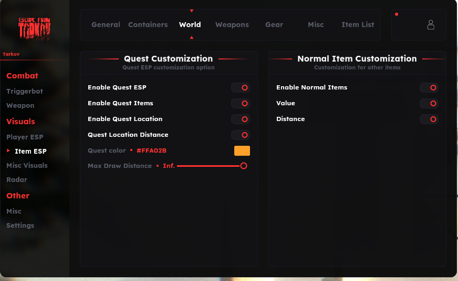Turn off Enable Quest Items

pyautogui.click(x=241, y=104)
